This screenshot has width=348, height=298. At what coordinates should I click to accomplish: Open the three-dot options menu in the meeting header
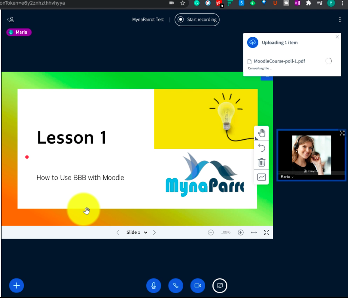tap(340, 20)
